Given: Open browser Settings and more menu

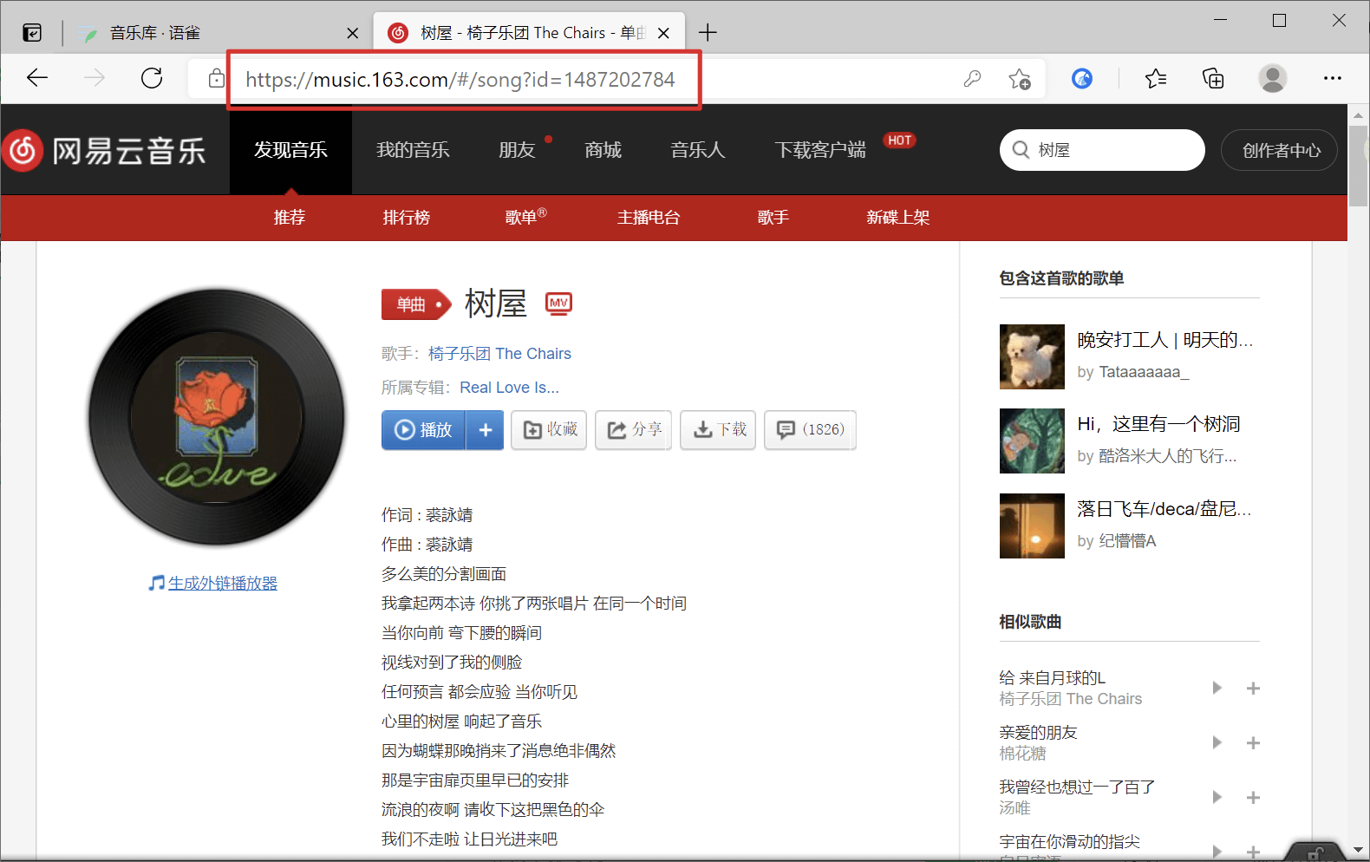Looking at the screenshot, I should click(x=1333, y=78).
